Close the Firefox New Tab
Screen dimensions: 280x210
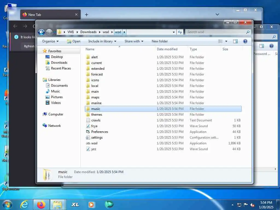[76, 14]
